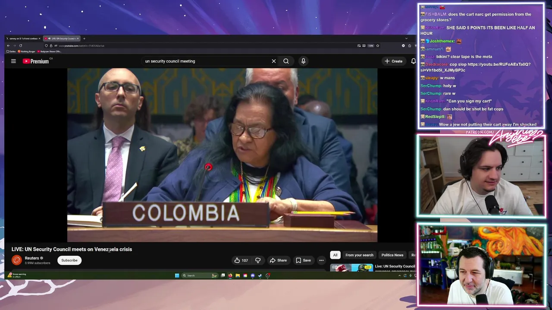Go forward in browser history
Image resolution: width=552 pixels, height=310 pixels.
(14, 46)
